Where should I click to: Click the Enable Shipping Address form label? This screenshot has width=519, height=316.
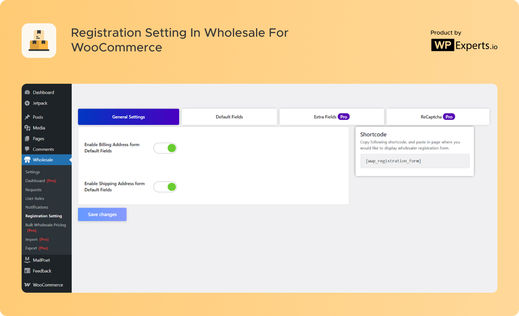click(x=115, y=186)
